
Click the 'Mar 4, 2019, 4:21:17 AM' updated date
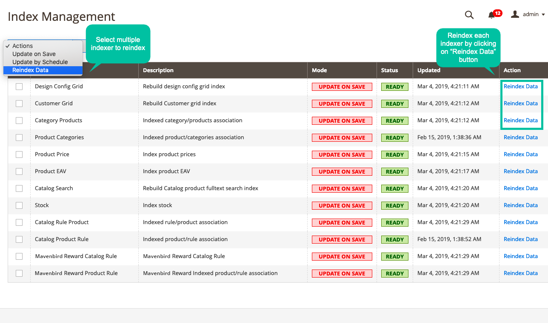(x=448, y=171)
